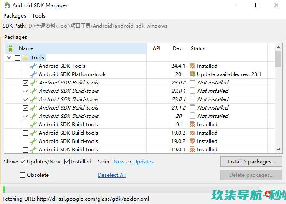Click the Tools folder icon

point(25,58)
